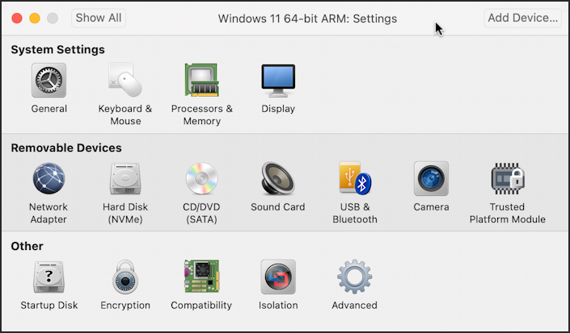Open the Encryption padlock icon
Image resolution: width=570 pixels, height=333 pixels.
[x=125, y=277]
